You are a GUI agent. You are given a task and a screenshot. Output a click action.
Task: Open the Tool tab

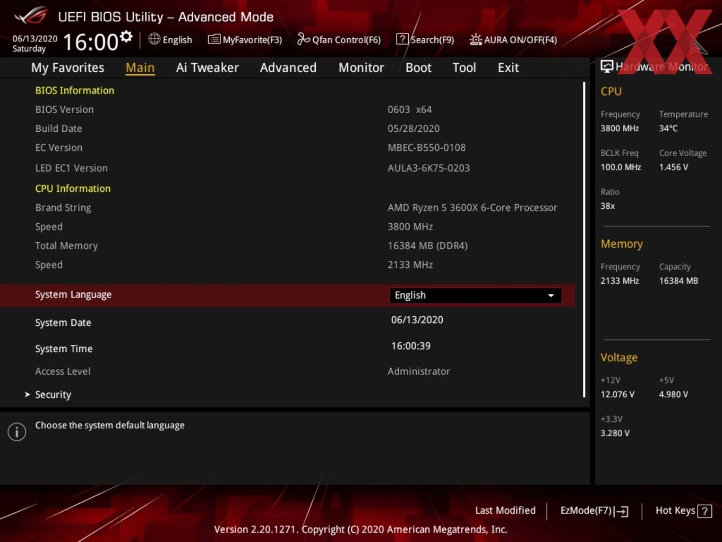point(464,67)
